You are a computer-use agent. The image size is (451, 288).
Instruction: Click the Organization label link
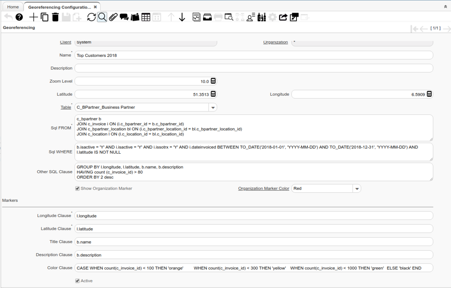pos(275,42)
